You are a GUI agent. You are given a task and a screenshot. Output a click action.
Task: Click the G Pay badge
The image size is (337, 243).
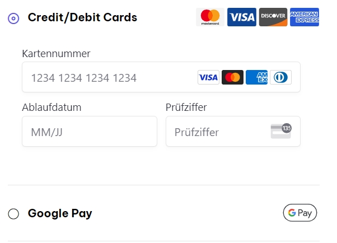[300, 213]
